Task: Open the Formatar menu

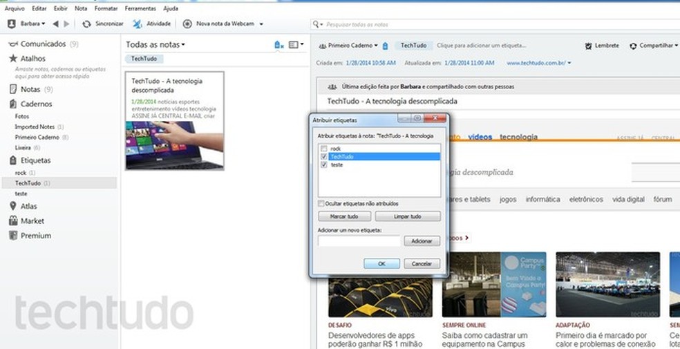Action: 106,9
